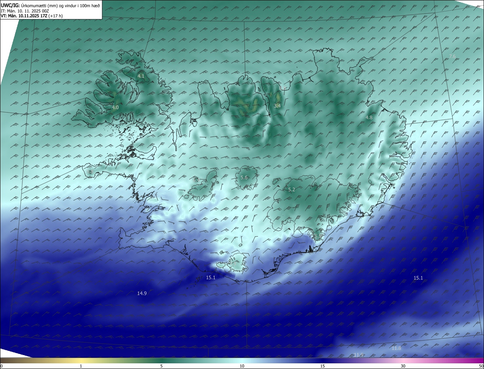Image resolution: width=484 pixels, height=369 pixels.
Task: Click the color scale tick labelled 0
Action: coord(2,366)
